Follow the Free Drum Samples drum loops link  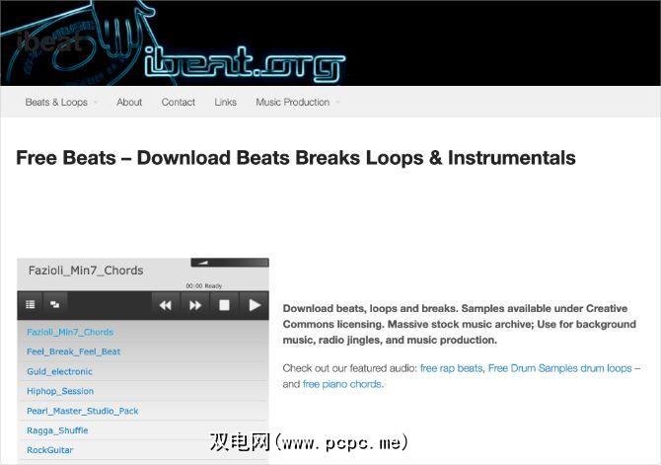pyautogui.click(x=559, y=368)
